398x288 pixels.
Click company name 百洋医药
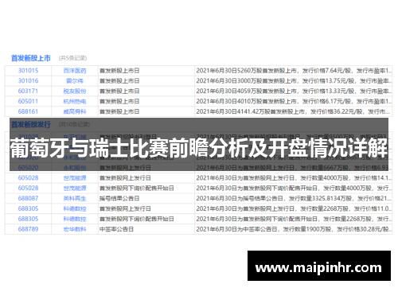pos(75,71)
